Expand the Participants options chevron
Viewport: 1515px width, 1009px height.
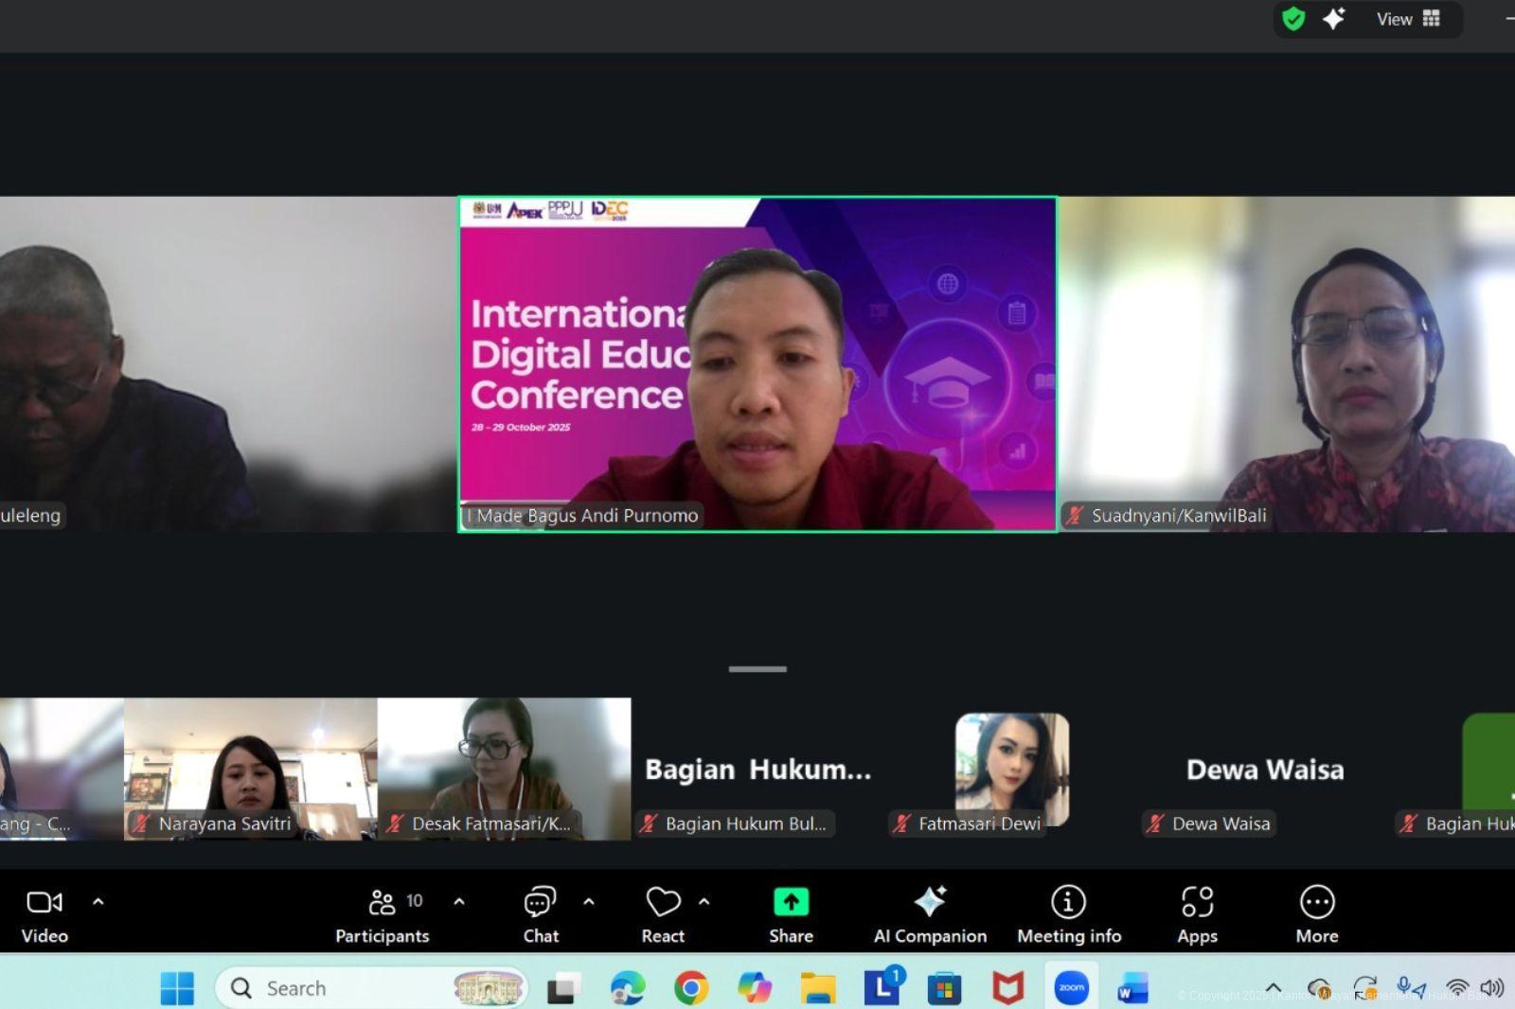(x=459, y=901)
